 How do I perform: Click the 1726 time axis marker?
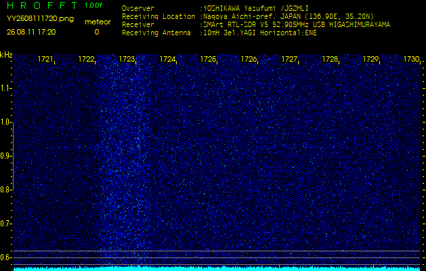point(249,59)
